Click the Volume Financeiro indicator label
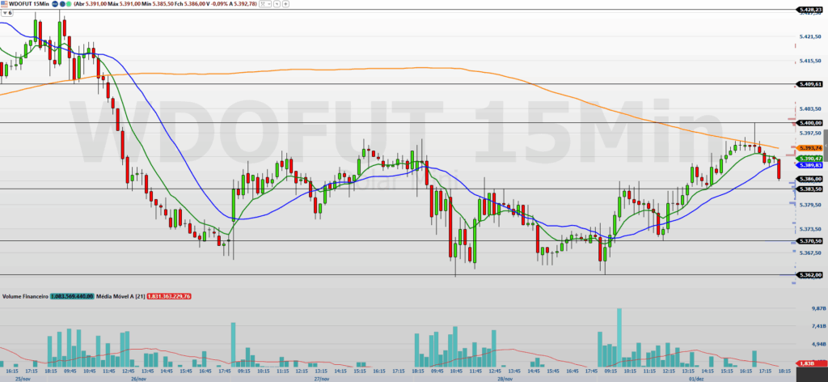 [26, 296]
